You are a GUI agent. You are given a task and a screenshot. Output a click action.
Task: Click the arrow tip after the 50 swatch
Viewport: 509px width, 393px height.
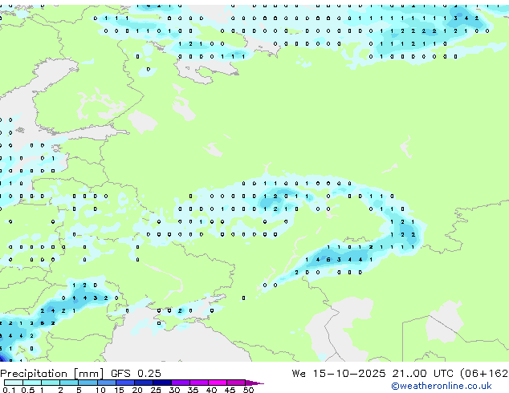pos(254,383)
